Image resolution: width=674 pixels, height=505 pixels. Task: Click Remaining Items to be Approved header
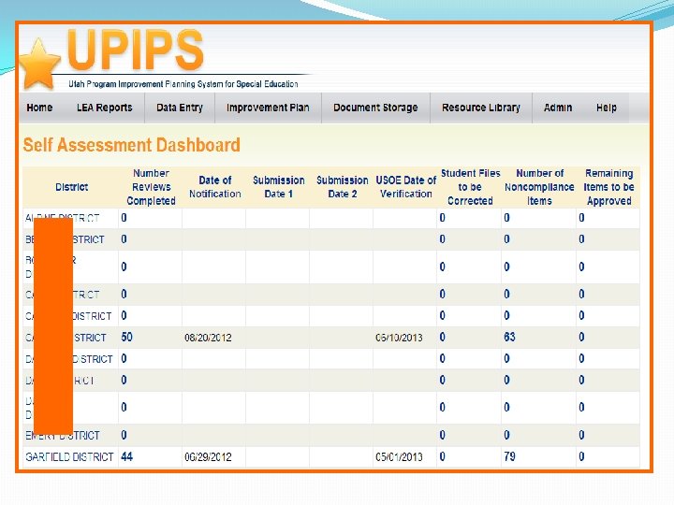608,187
